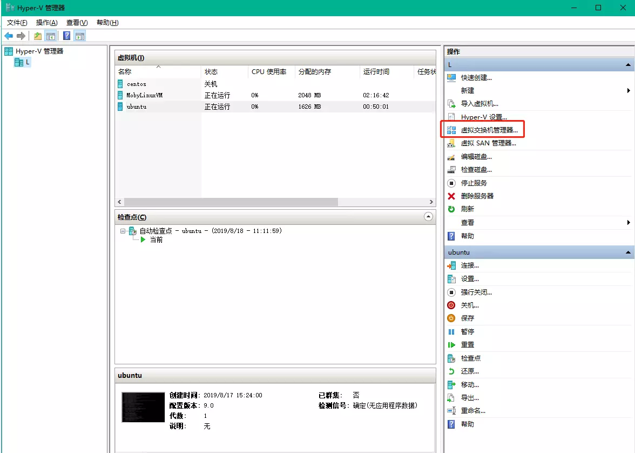Toggle the console tree toolbar icon

pyautogui.click(x=51, y=36)
